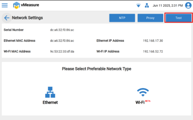Choose the Ethernet label option
Viewport: 193px width, 120px height.
point(50,102)
